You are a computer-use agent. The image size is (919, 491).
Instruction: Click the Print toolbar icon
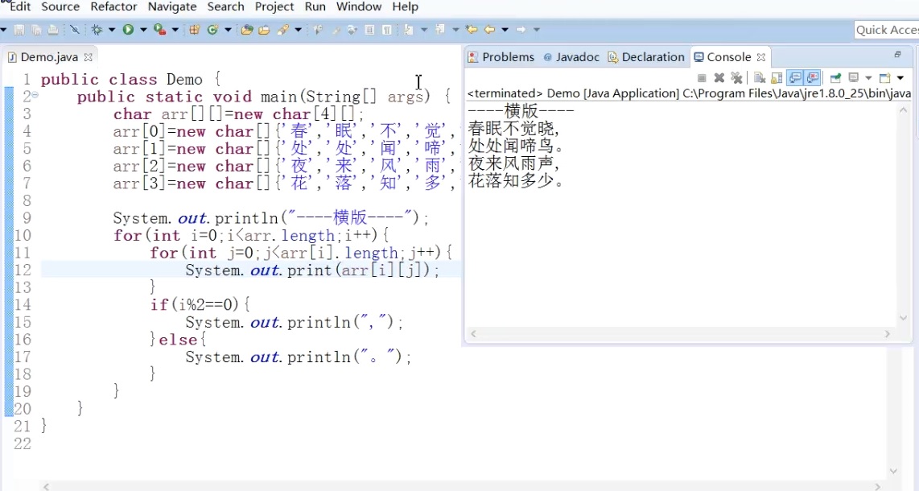pos(53,30)
